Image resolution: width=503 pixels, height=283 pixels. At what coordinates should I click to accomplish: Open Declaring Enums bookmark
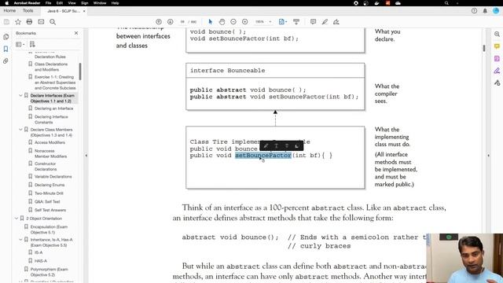coord(50,185)
